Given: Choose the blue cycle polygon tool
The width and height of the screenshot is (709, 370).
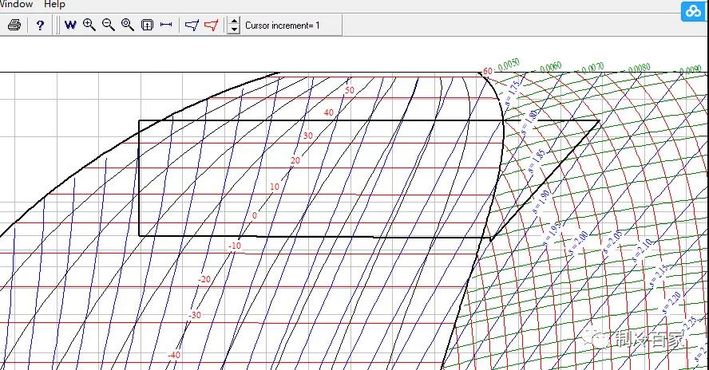Looking at the screenshot, I should pos(192,25).
